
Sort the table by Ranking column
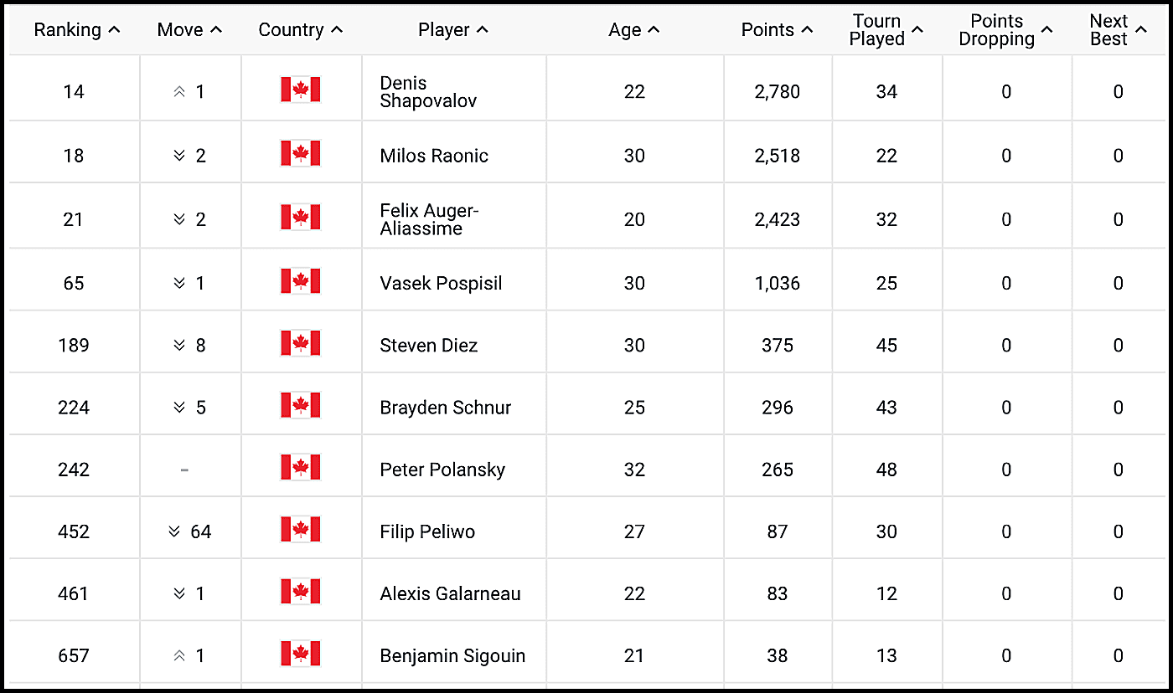coord(77,29)
